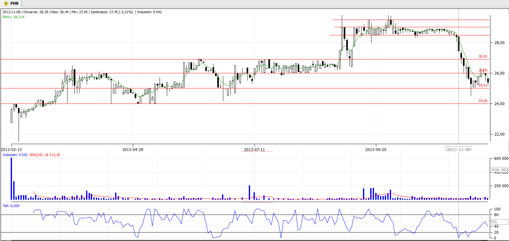The image size is (509, 241).
Task: Click the Min: 27,45 value in header
Action: [x=79, y=12]
